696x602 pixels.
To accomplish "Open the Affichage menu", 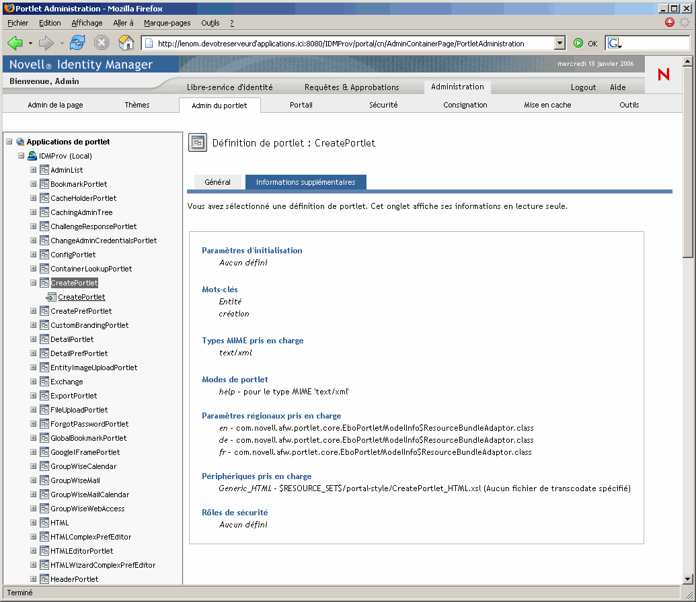I will click(87, 23).
